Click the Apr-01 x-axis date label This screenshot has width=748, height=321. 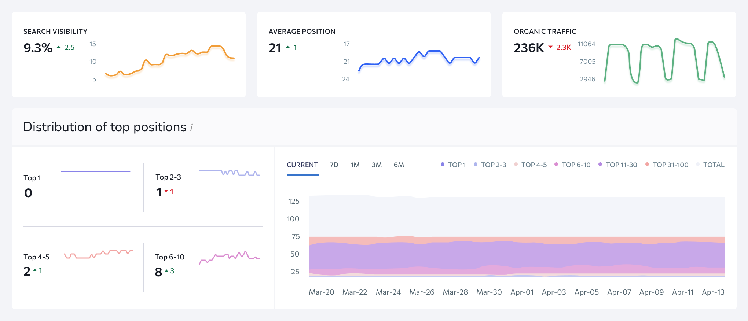pyautogui.click(x=522, y=292)
